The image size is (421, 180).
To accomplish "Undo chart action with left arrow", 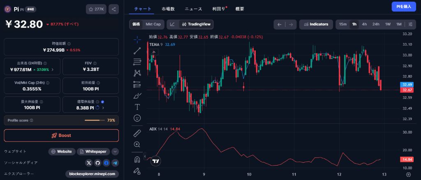I will tap(279, 24).
